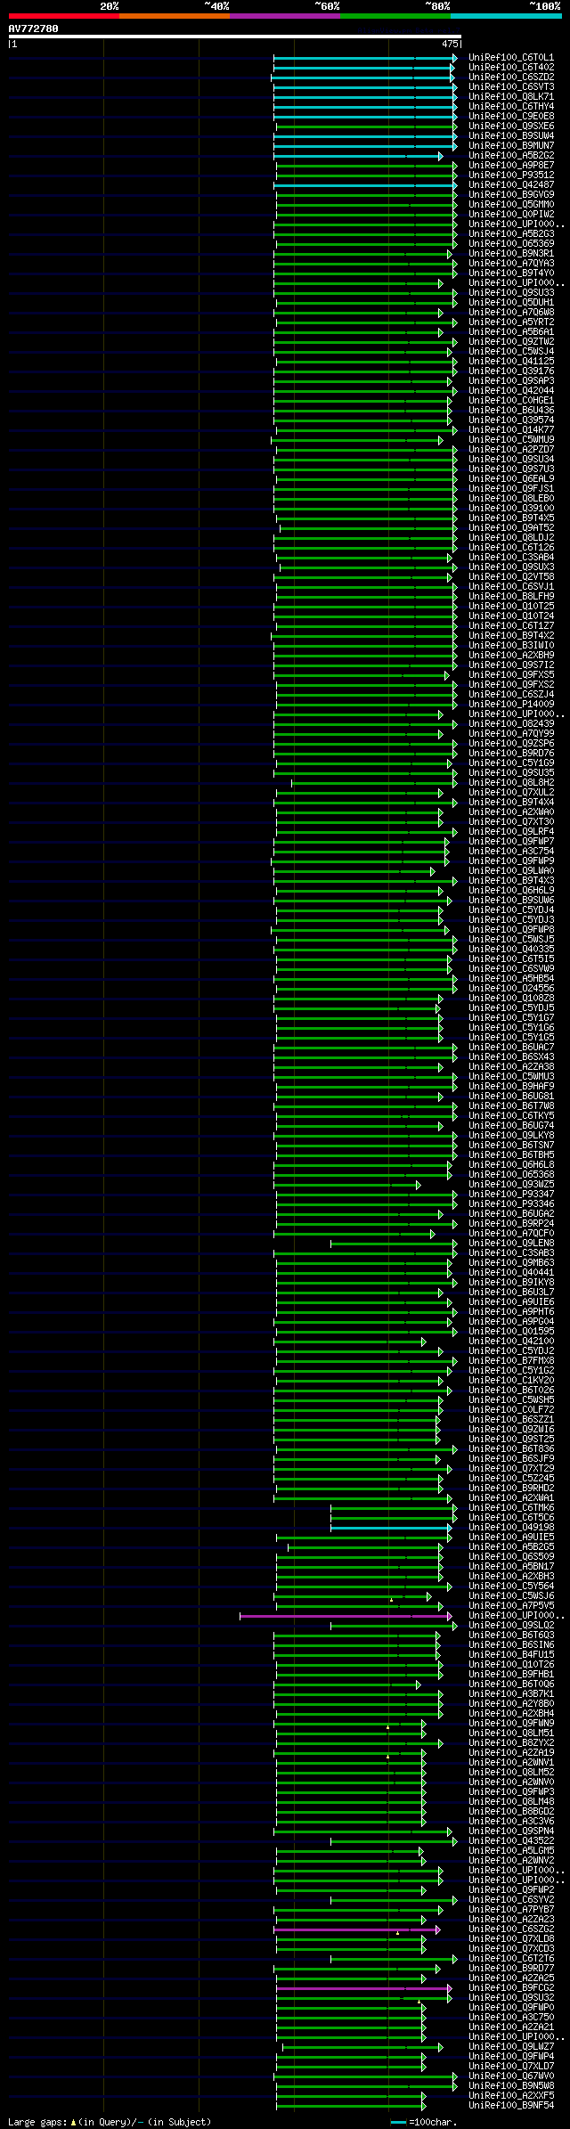The width and height of the screenshot is (570, 2129).
Task: Select the UniRef100_B9T4Y0 label
Action: point(511,273)
